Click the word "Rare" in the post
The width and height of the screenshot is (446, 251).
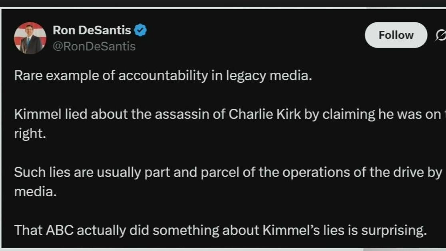[28, 76]
